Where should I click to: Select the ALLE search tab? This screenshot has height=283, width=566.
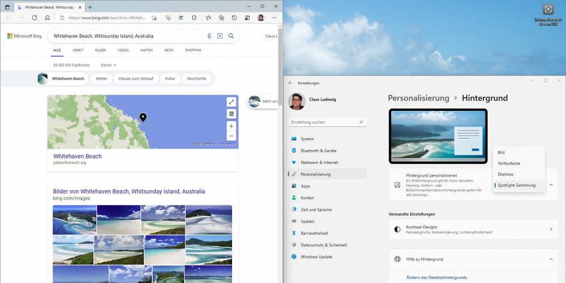[57, 50]
